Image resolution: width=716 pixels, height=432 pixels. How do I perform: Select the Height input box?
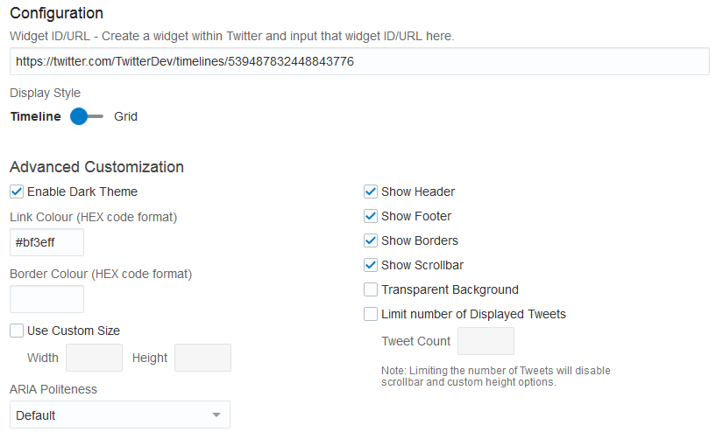tap(202, 358)
